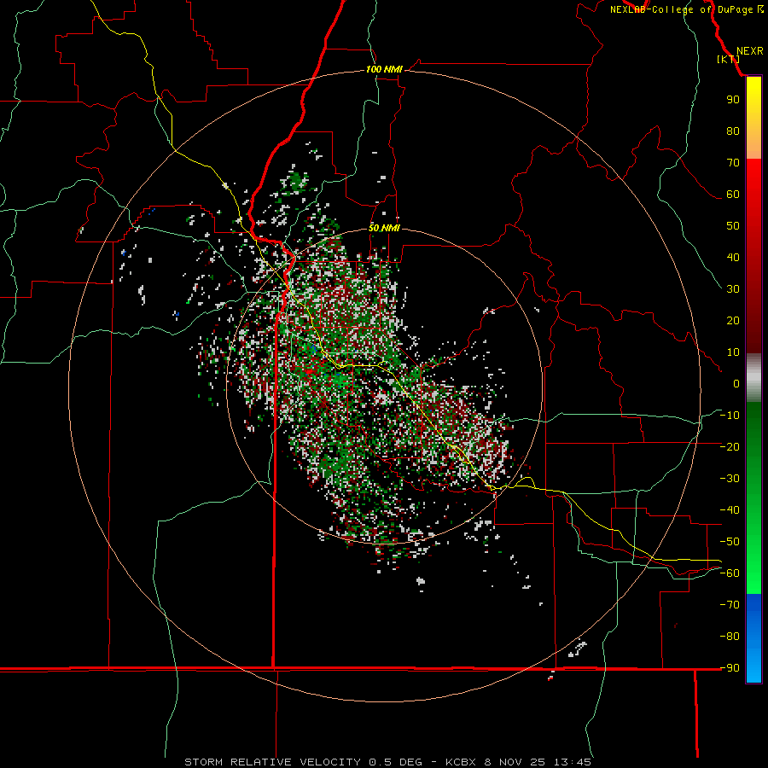Click the '[KT]' units label above the color scale
The height and width of the screenshot is (768, 768).
click(729, 59)
